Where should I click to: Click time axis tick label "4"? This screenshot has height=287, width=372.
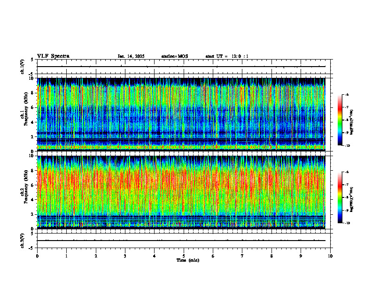[155, 256]
